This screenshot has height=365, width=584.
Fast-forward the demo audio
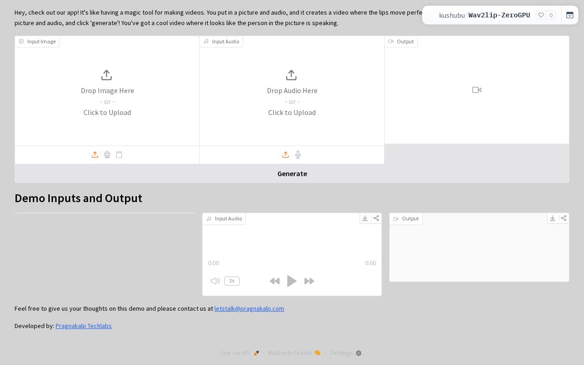pos(309,281)
